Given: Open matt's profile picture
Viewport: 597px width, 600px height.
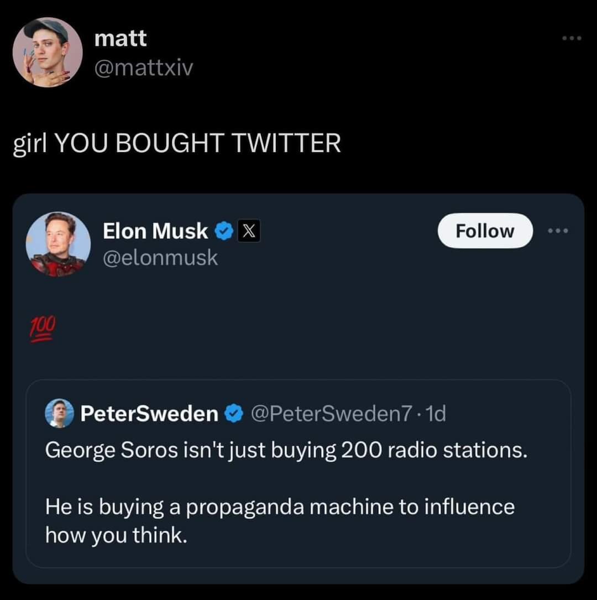Looking at the screenshot, I should [x=48, y=52].
